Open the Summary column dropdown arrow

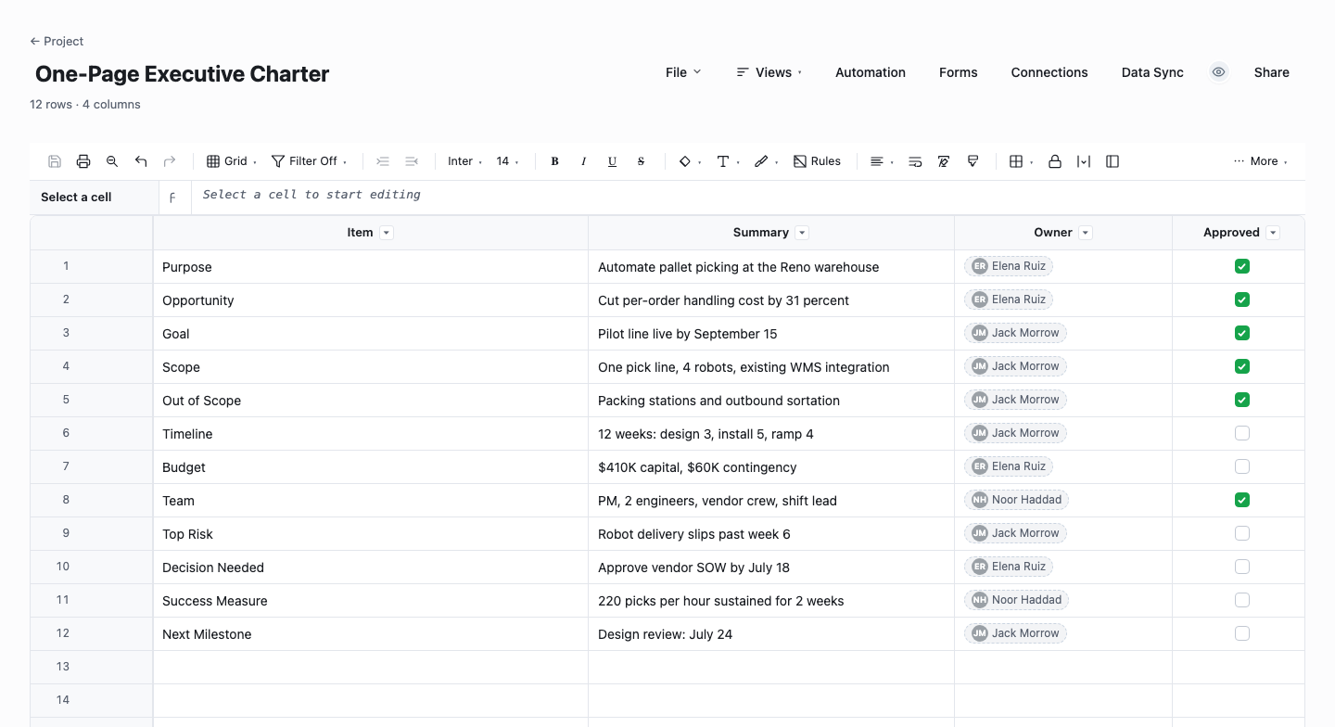coord(803,233)
